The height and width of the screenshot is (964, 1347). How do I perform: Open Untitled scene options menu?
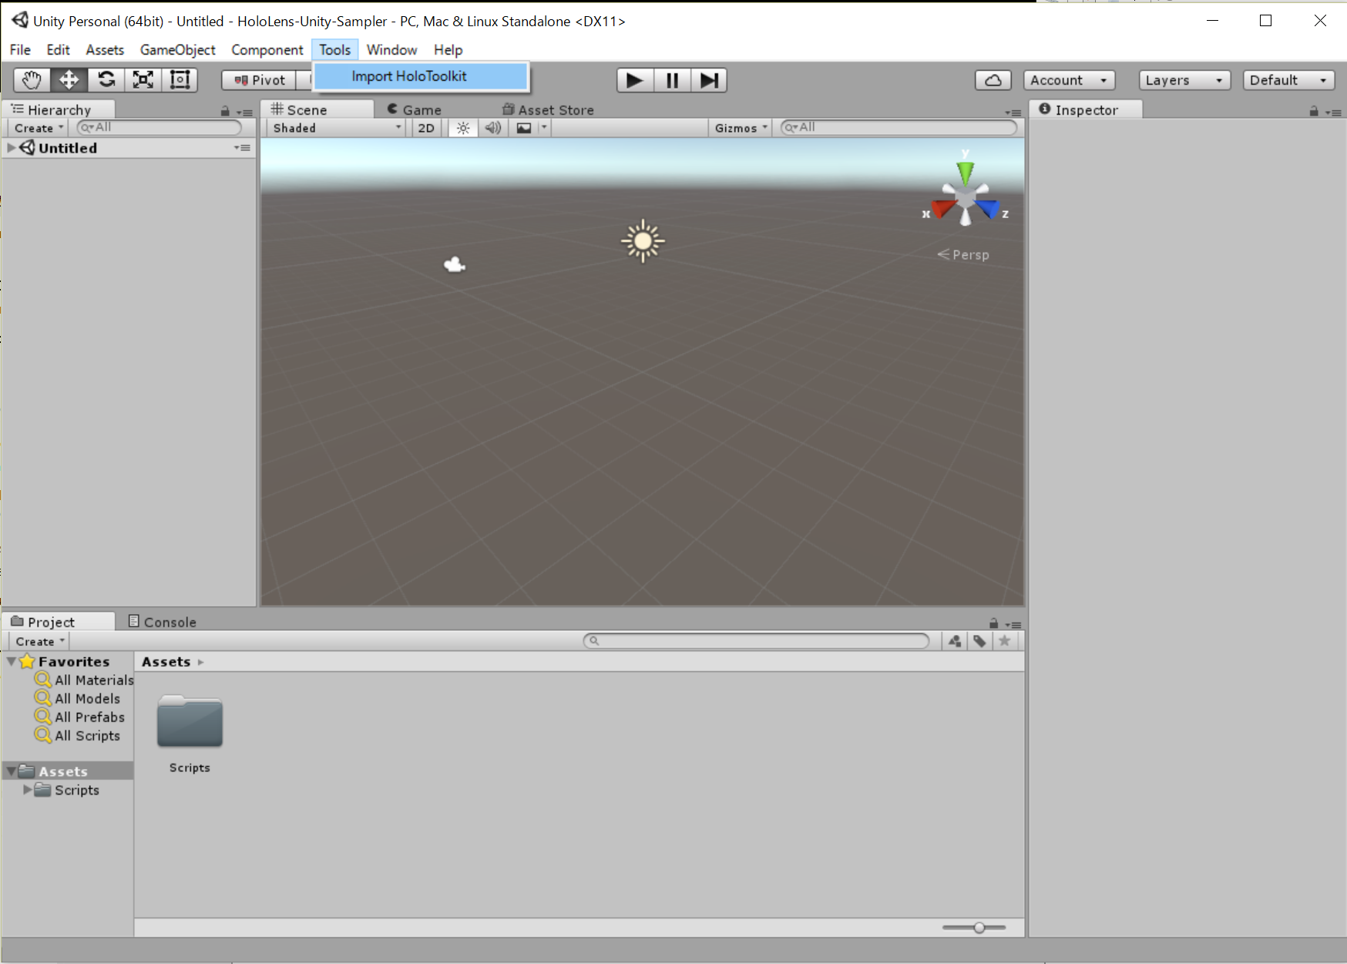pos(243,147)
